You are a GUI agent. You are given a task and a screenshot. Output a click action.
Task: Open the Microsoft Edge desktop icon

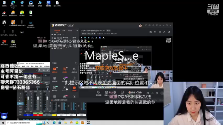pyautogui.click(x=13, y=4)
